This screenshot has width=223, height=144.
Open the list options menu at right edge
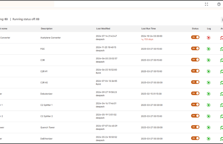click(x=222, y=20)
